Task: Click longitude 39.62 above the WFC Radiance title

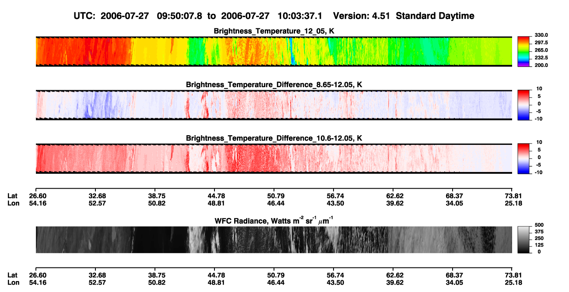Action: (393, 203)
